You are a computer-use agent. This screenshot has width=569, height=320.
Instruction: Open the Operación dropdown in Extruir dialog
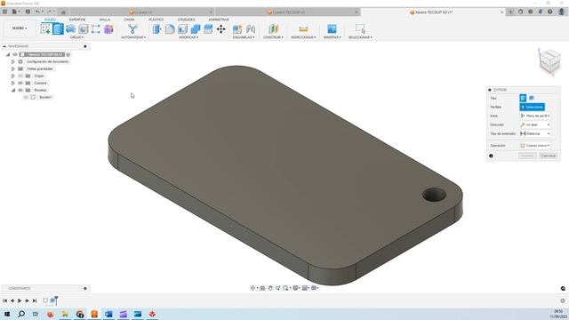535,146
